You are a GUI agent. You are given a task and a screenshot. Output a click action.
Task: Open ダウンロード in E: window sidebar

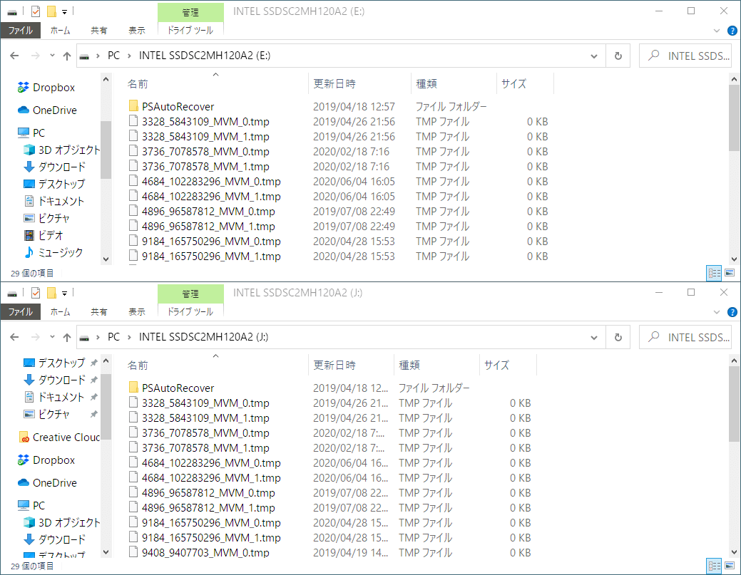click(54, 167)
